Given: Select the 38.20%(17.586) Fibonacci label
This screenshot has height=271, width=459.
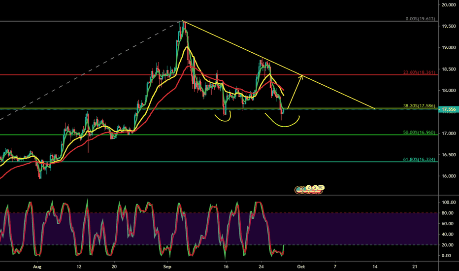Looking at the screenshot, I should tap(419, 106).
